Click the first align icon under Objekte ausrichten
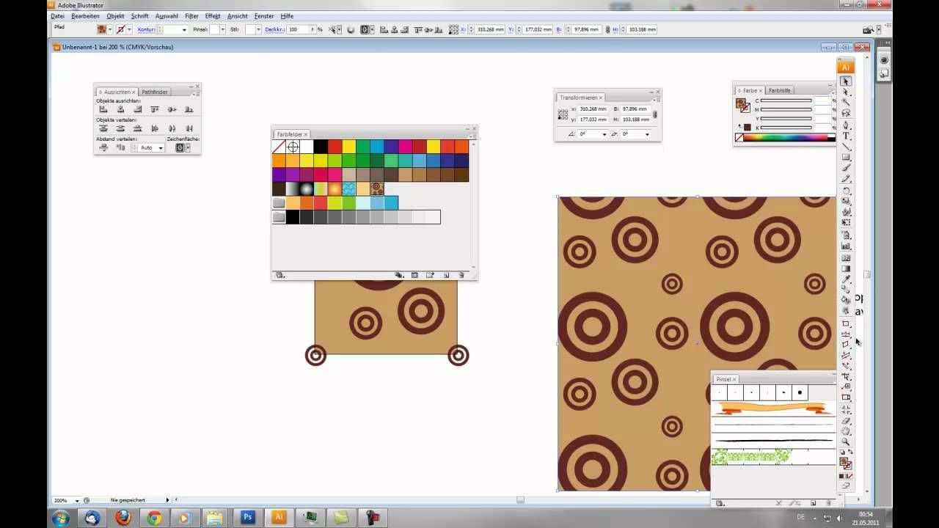Image resolution: width=939 pixels, height=528 pixels. (103, 109)
